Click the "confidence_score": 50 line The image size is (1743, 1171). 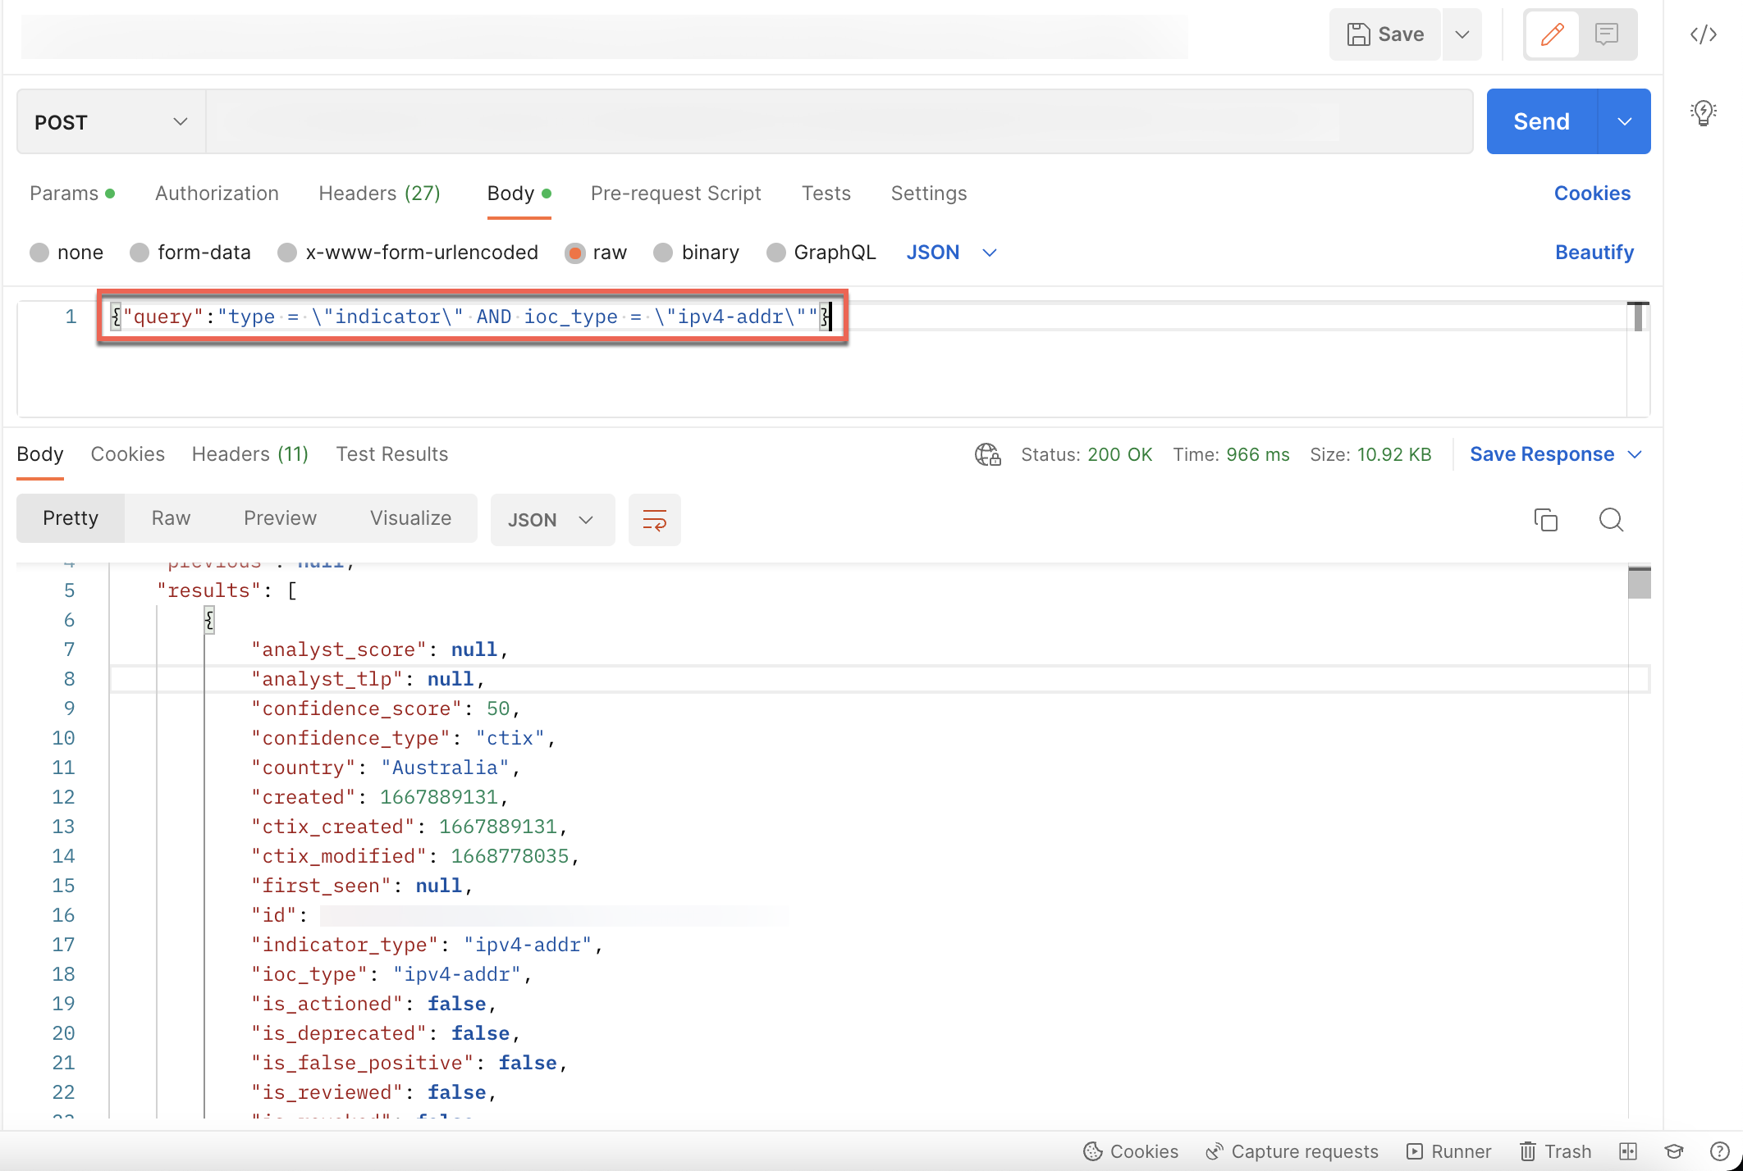[385, 709]
